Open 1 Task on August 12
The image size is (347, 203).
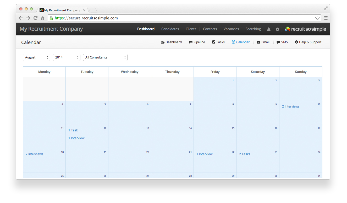coord(73,130)
